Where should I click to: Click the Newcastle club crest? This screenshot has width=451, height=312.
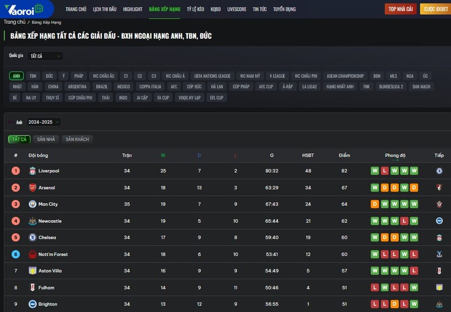(33, 221)
